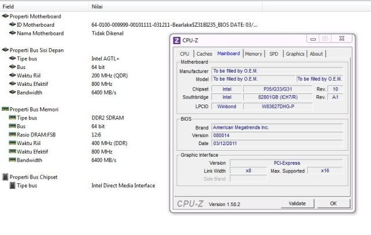Select the Intel AGTL+ value

[x=105, y=59]
